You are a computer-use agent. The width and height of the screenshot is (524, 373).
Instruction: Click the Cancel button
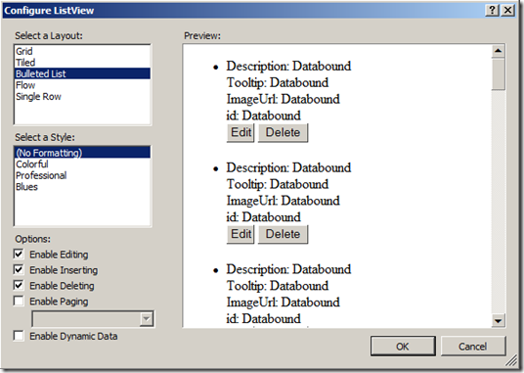(473, 347)
